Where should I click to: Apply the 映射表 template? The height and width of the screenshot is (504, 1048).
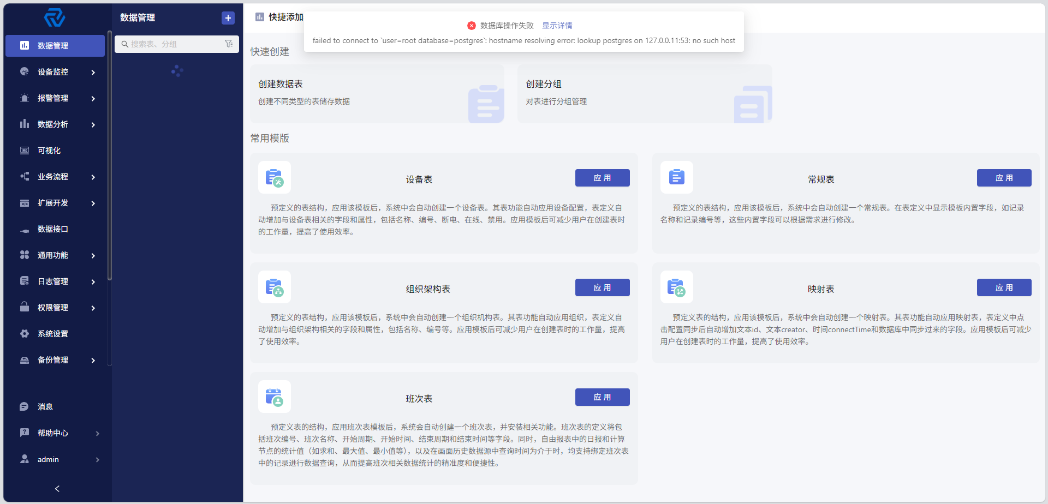[x=1004, y=287]
